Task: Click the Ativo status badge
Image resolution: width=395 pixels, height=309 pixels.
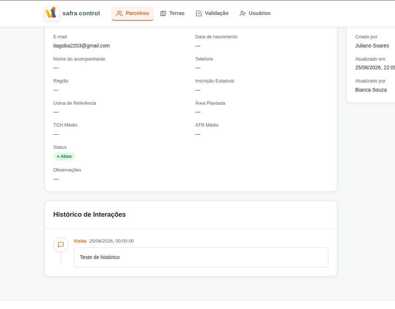Action: tap(64, 157)
